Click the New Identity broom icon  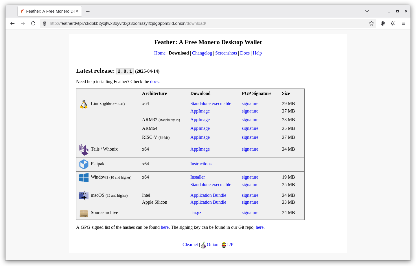click(x=393, y=23)
